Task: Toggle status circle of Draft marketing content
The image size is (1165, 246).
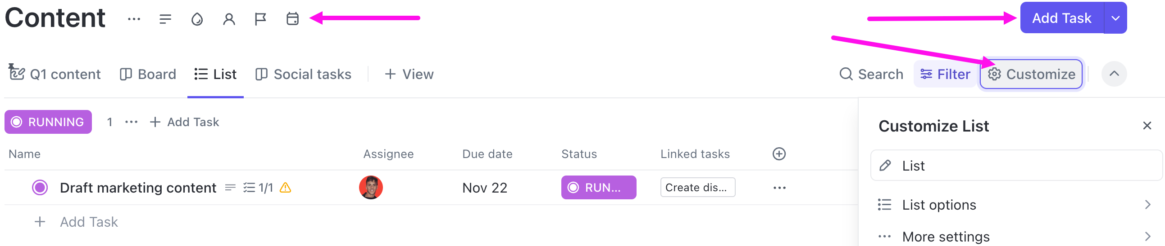Action: click(x=40, y=188)
